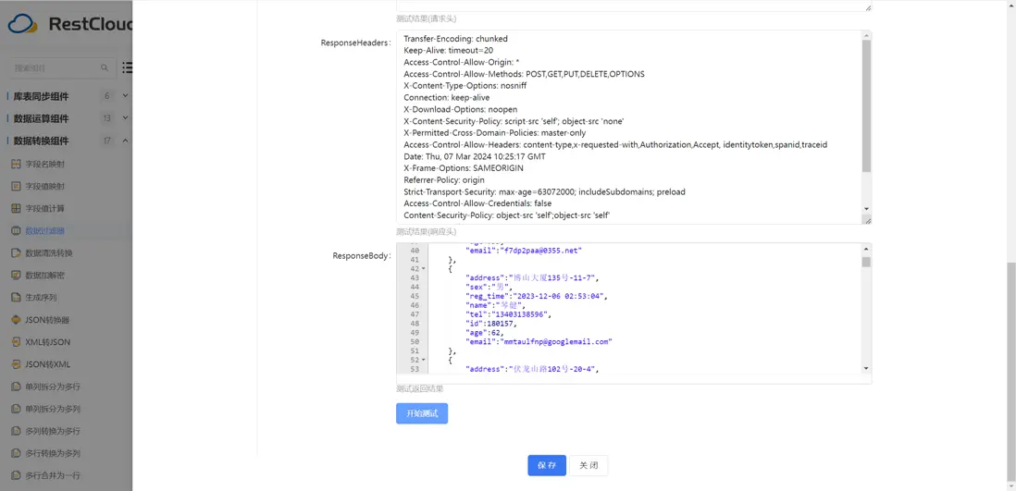This screenshot has width=1016, height=491.
Task: Expand the 库表同步组件 group
Action: click(125, 96)
